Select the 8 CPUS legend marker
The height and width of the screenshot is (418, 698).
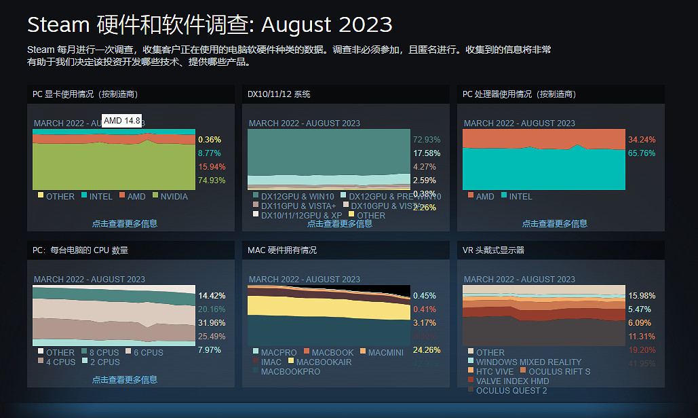click(84, 351)
